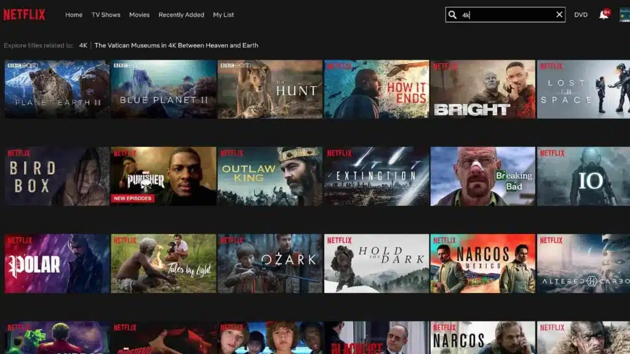
Task: Clear the search with the X icon
Action: (559, 15)
